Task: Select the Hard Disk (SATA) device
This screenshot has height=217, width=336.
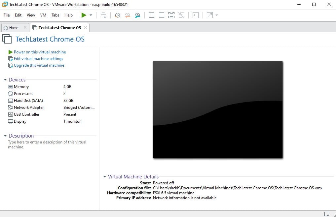Action: pyautogui.click(x=52, y=100)
